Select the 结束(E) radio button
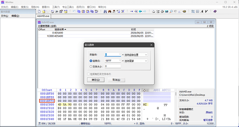 (x=91, y=61)
